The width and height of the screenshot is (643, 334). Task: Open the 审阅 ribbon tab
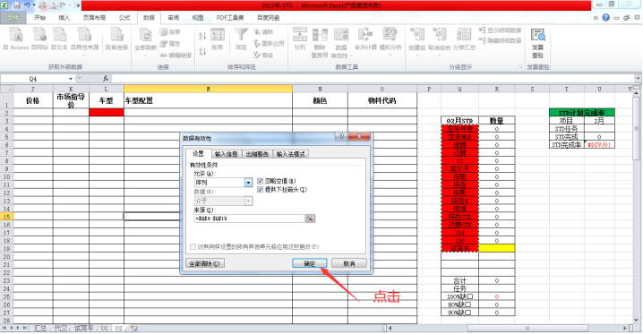pyautogui.click(x=174, y=18)
